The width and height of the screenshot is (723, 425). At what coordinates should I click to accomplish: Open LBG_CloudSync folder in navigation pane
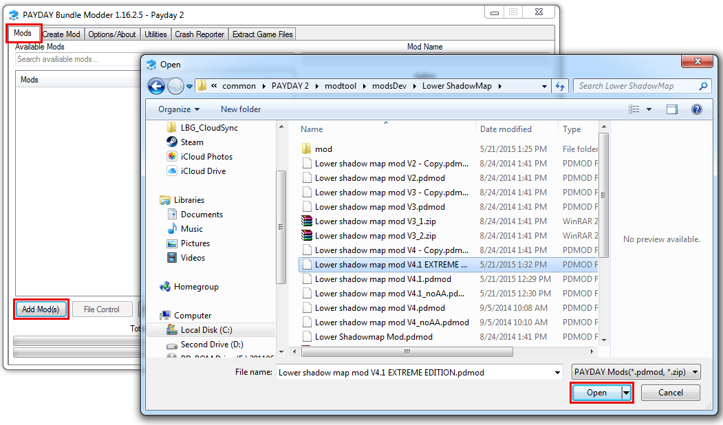click(x=209, y=128)
